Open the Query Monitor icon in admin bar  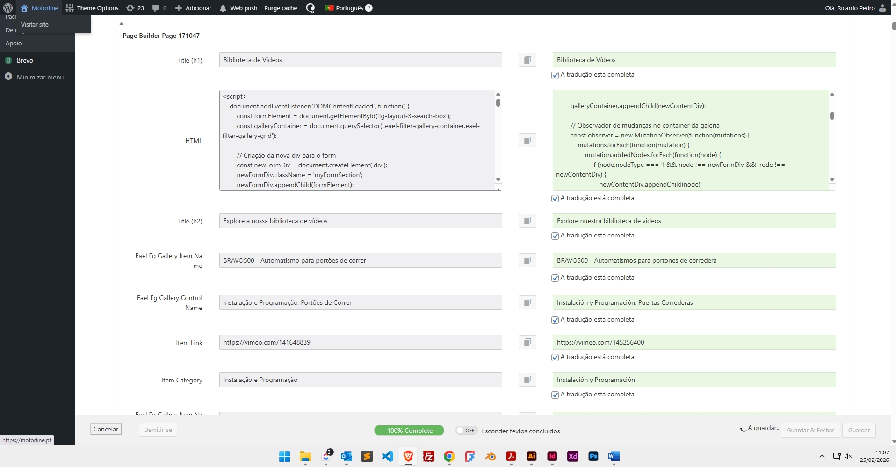(x=310, y=8)
